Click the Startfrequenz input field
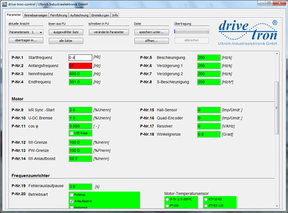 pyautogui.click(x=80, y=58)
